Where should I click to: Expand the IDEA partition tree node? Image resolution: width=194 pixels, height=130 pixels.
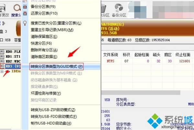[2, 71]
